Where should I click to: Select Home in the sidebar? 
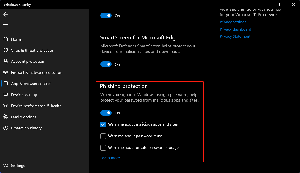point(16,39)
